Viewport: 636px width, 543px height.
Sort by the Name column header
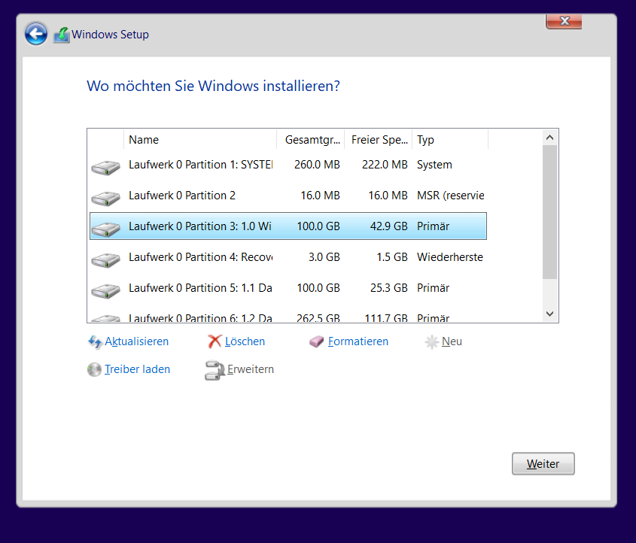(x=200, y=140)
